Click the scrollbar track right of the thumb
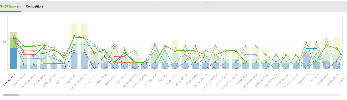Screen dimensions: 347x100 [180, 95]
